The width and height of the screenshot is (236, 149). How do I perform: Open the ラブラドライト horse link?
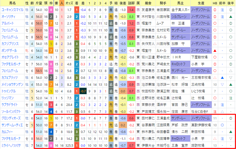(x=9, y=105)
